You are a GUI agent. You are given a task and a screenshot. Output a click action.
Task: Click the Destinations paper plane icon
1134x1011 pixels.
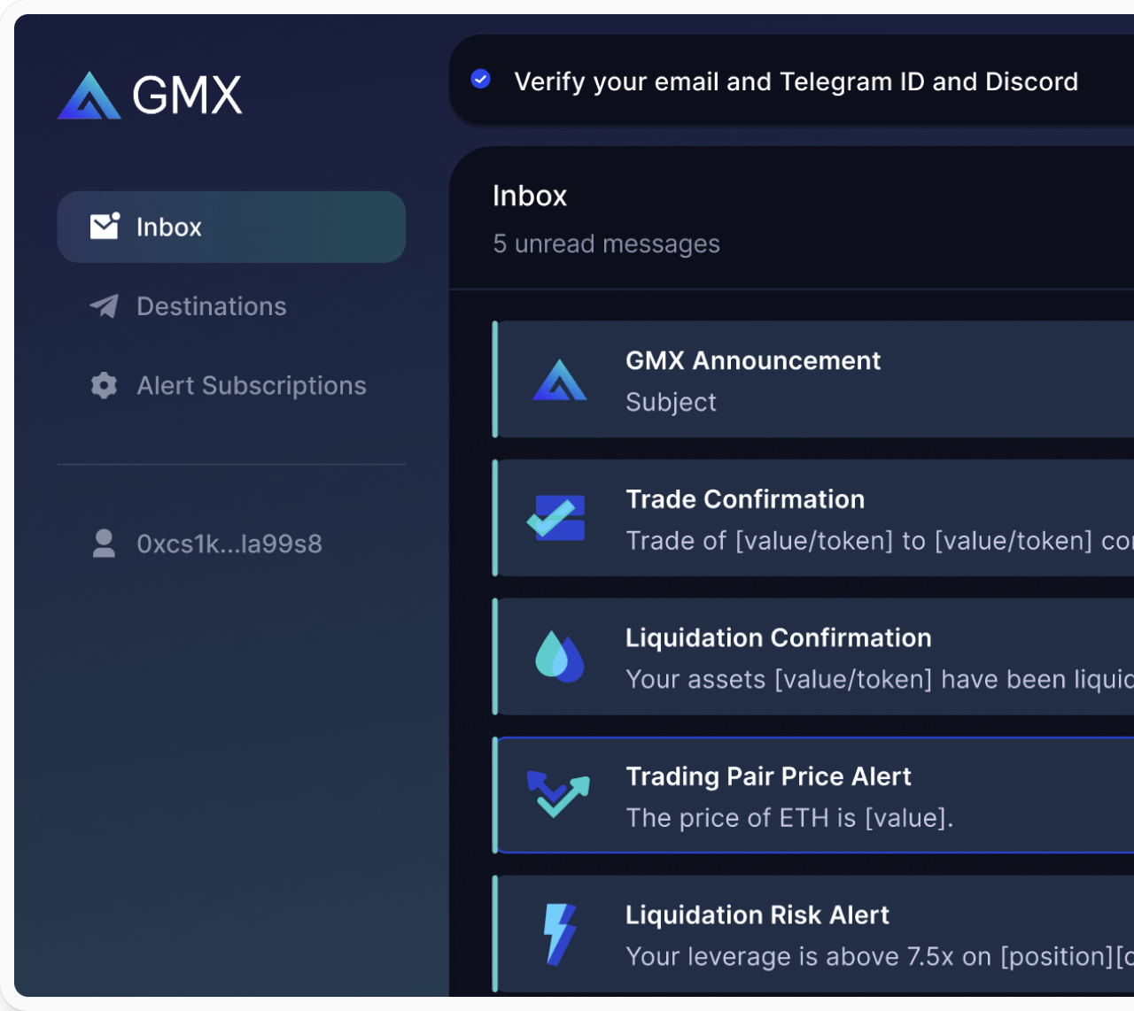(103, 306)
